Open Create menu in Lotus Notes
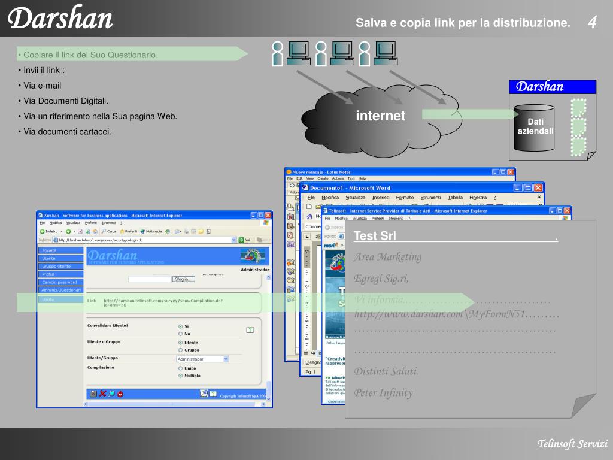The width and height of the screenshot is (613, 460). (x=323, y=178)
